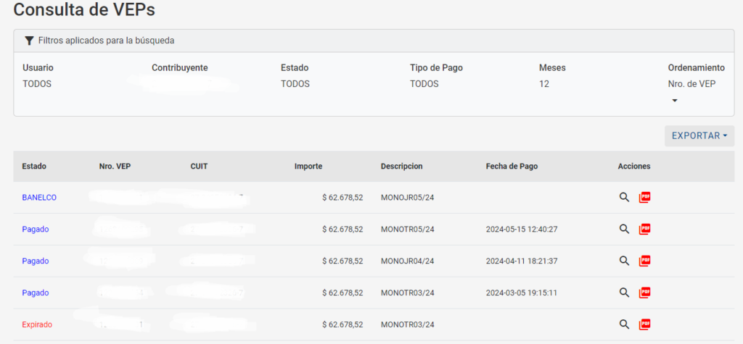Expand the Ordenamiento caret arrow
Viewport: 743px width, 344px height.
pyautogui.click(x=674, y=101)
